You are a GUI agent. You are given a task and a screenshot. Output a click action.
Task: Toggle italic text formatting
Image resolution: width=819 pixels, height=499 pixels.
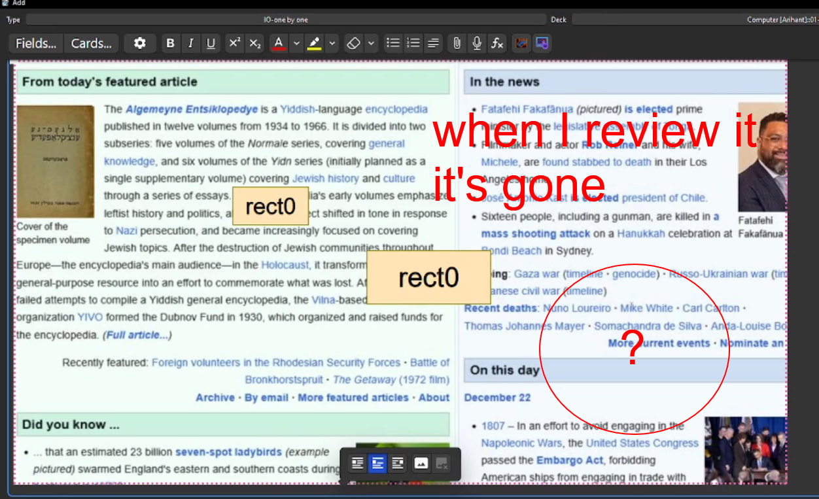point(190,43)
